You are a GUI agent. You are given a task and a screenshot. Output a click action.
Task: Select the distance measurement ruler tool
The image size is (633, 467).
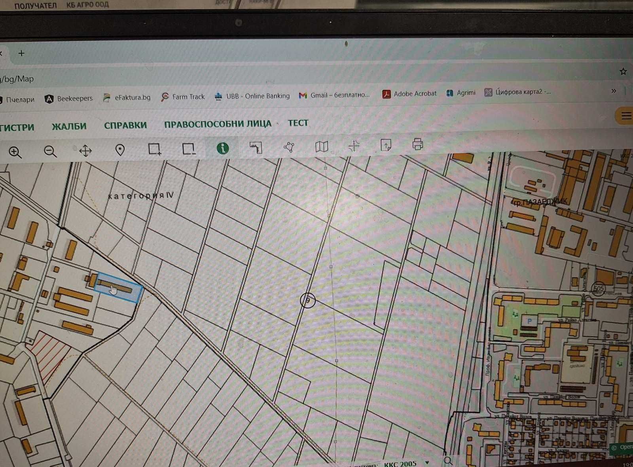[x=256, y=147]
